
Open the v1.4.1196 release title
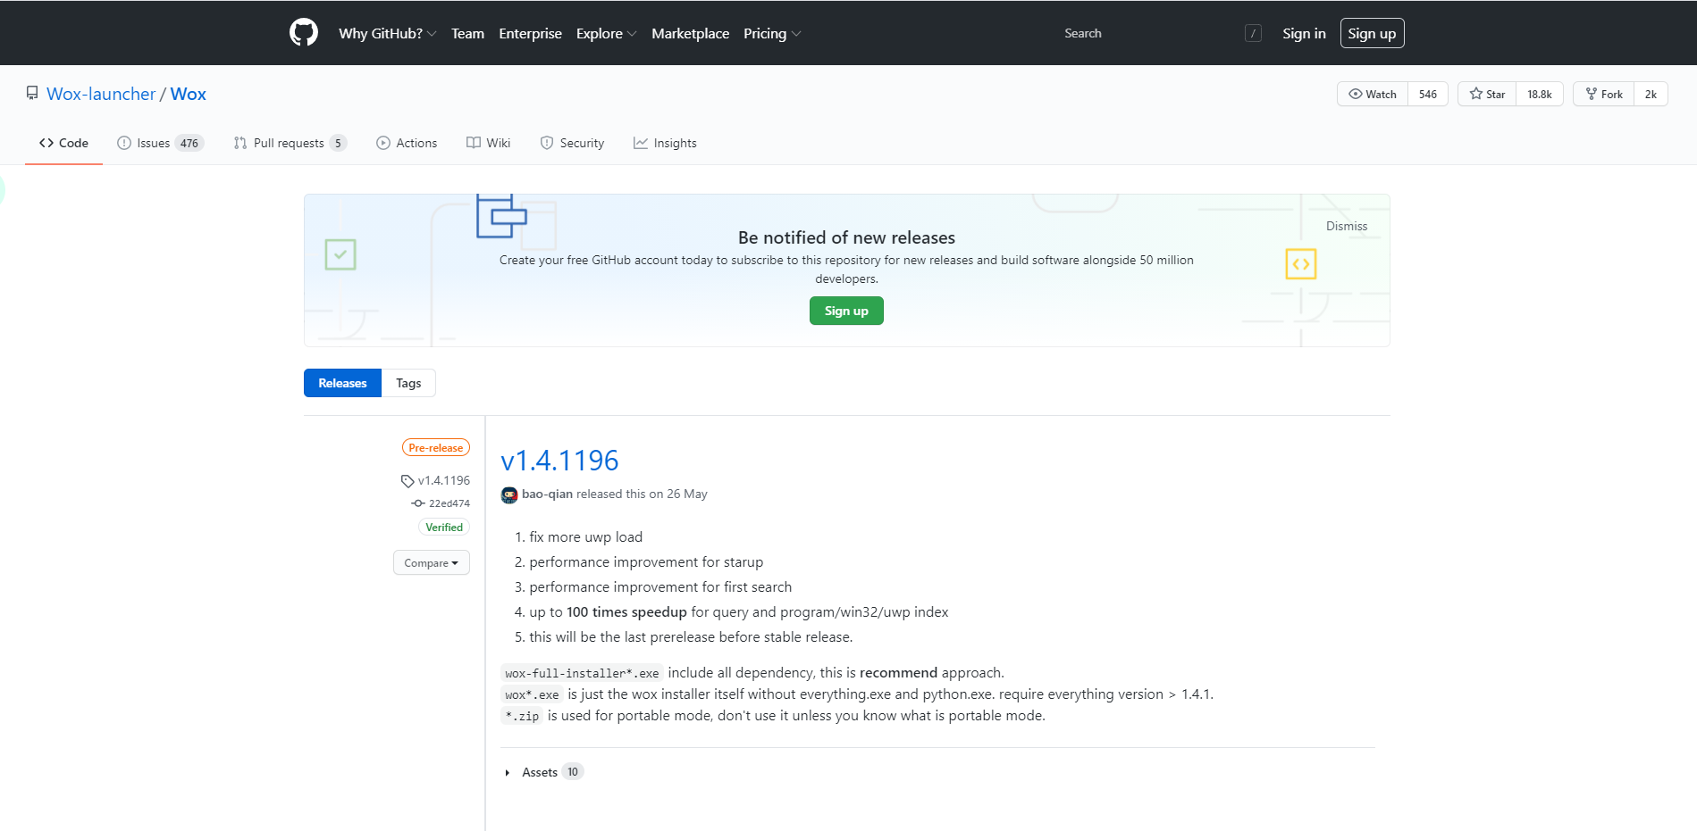559,461
